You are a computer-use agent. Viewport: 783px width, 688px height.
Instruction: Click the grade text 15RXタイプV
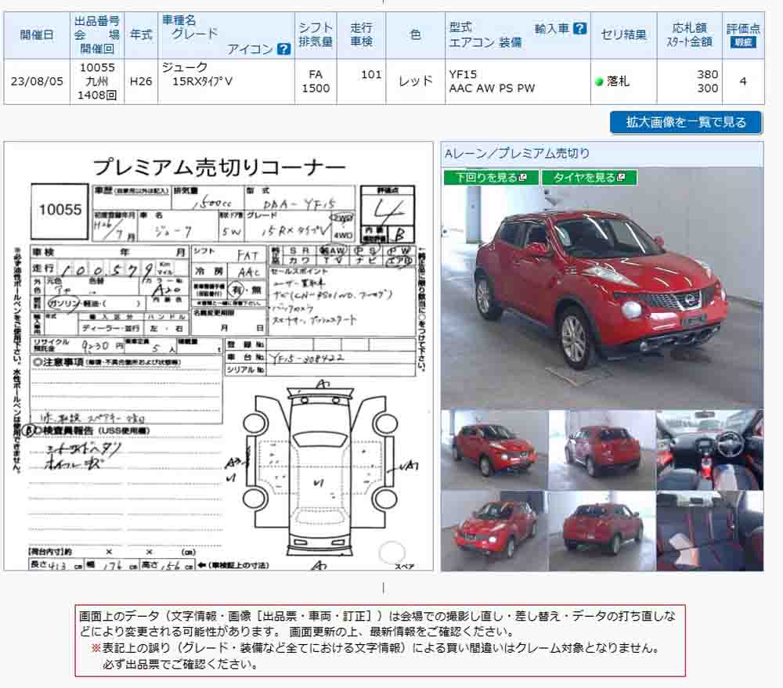click(202, 81)
